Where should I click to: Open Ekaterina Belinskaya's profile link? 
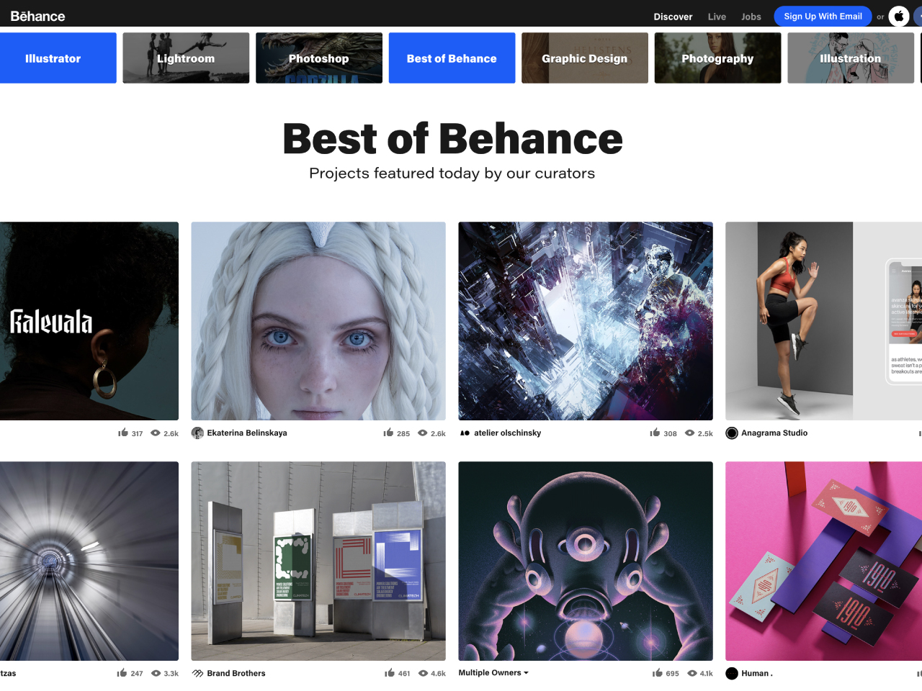(x=247, y=433)
